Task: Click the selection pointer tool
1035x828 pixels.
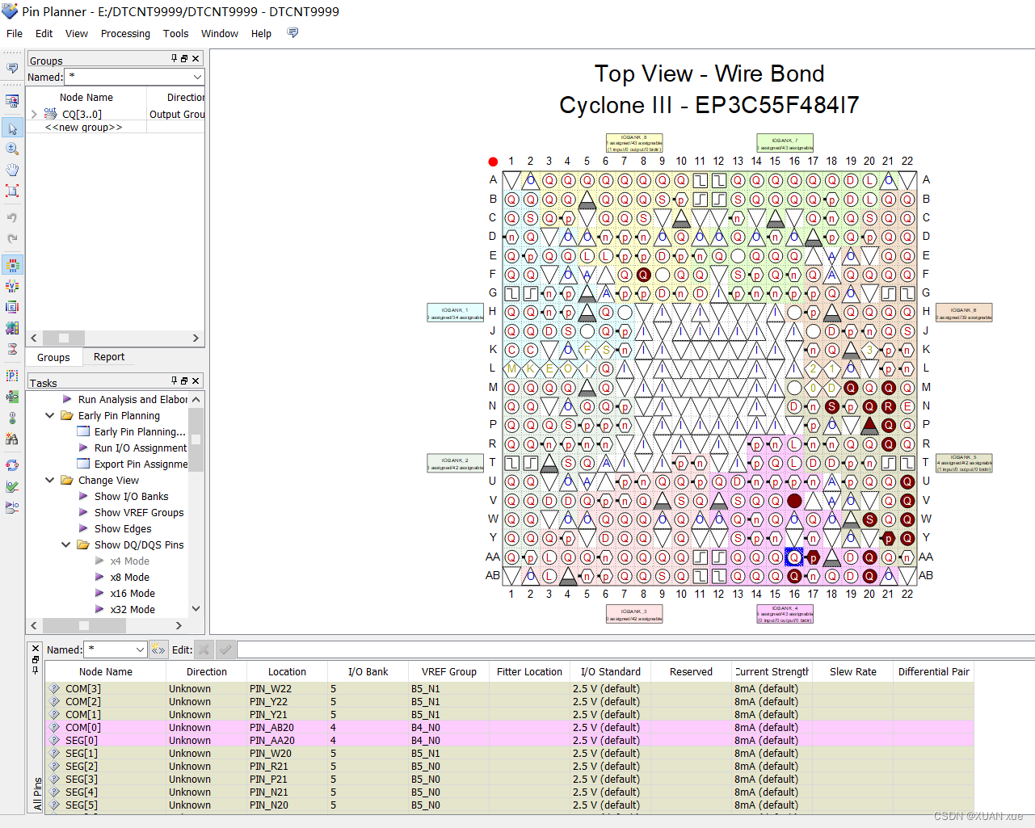Action: tap(12, 128)
